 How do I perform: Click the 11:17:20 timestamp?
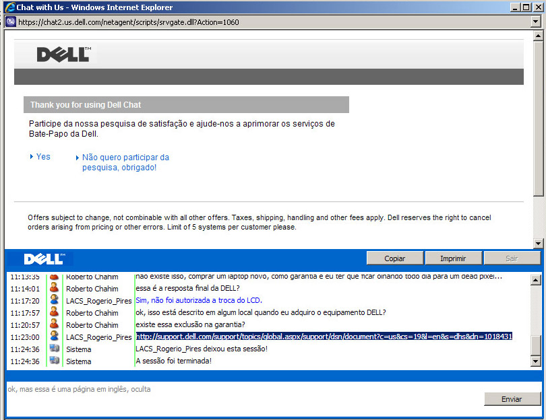coord(25,301)
